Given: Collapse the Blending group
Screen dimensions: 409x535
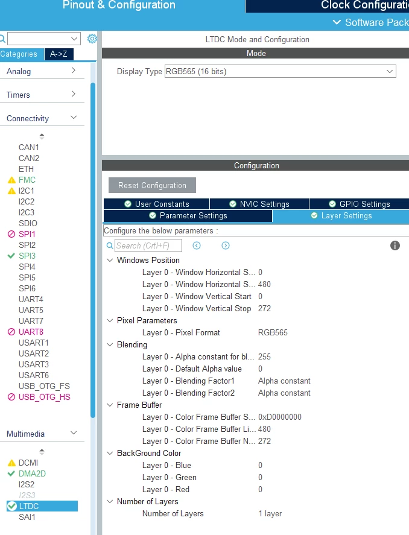Looking at the screenshot, I should [x=110, y=345].
